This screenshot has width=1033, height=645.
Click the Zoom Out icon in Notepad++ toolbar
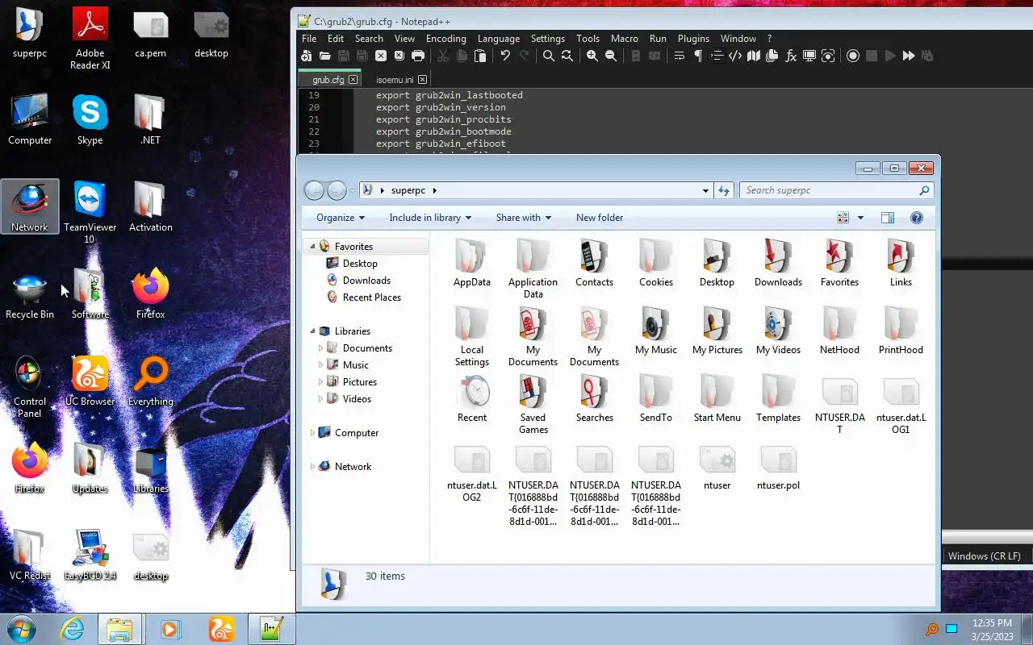pyautogui.click(x=611, y=56)
